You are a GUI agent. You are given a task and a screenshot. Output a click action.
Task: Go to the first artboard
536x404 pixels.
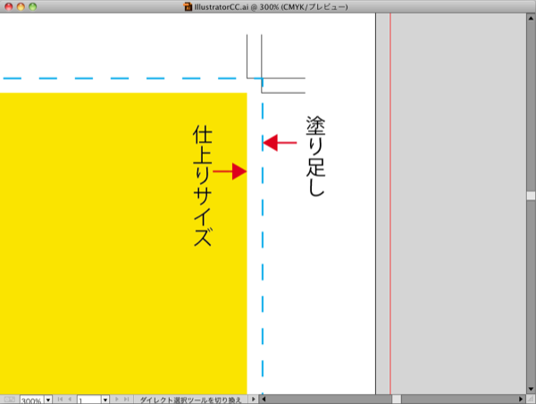(x=60, y=400)
